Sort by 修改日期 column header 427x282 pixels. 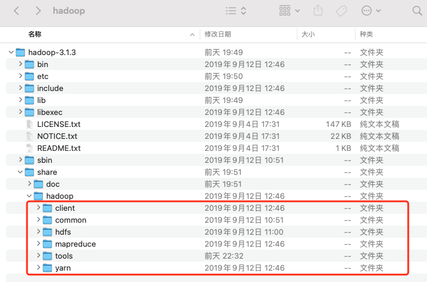click(x=218, y=34)
